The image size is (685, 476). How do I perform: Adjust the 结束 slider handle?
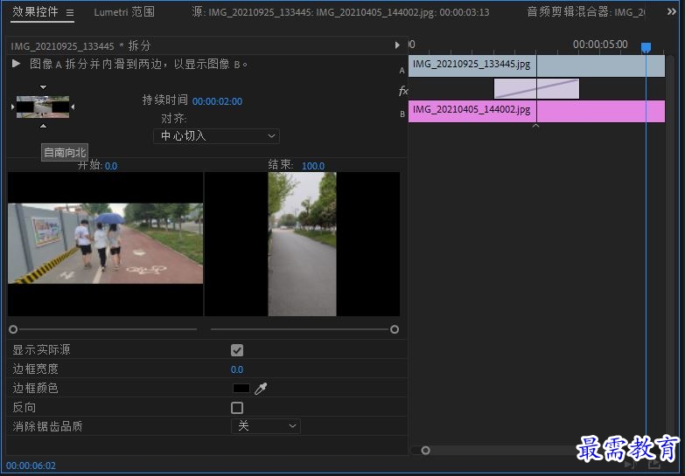[x=395, y=329]
